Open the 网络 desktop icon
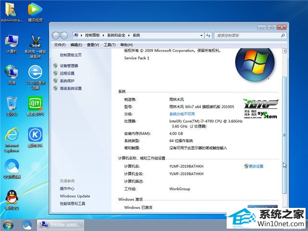This screenshot has height=231, width=308. 12,75
